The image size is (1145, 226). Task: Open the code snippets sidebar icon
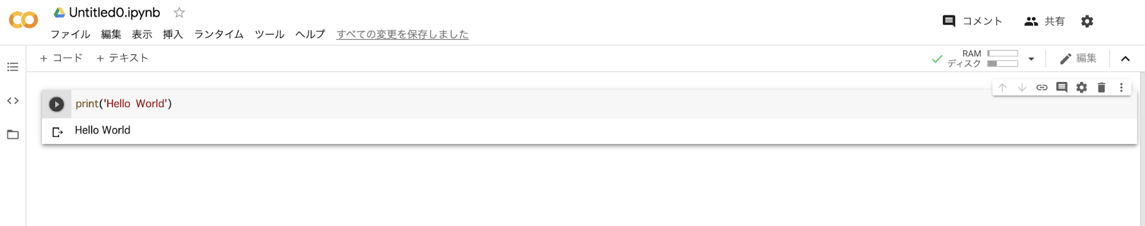pos(13,101)
